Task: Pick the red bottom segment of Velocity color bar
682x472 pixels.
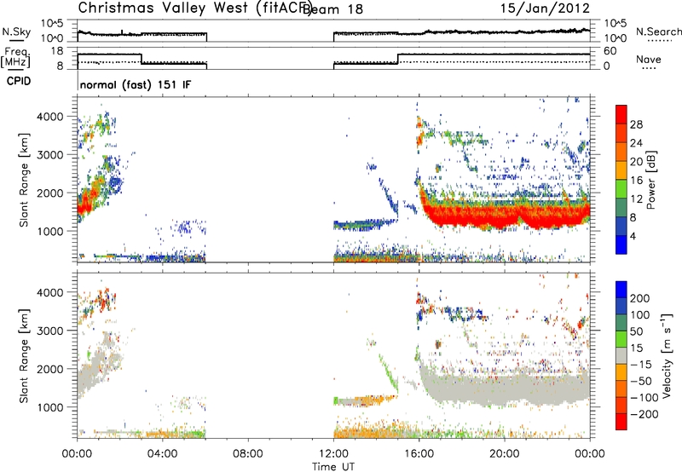Action: coord(621,422)
